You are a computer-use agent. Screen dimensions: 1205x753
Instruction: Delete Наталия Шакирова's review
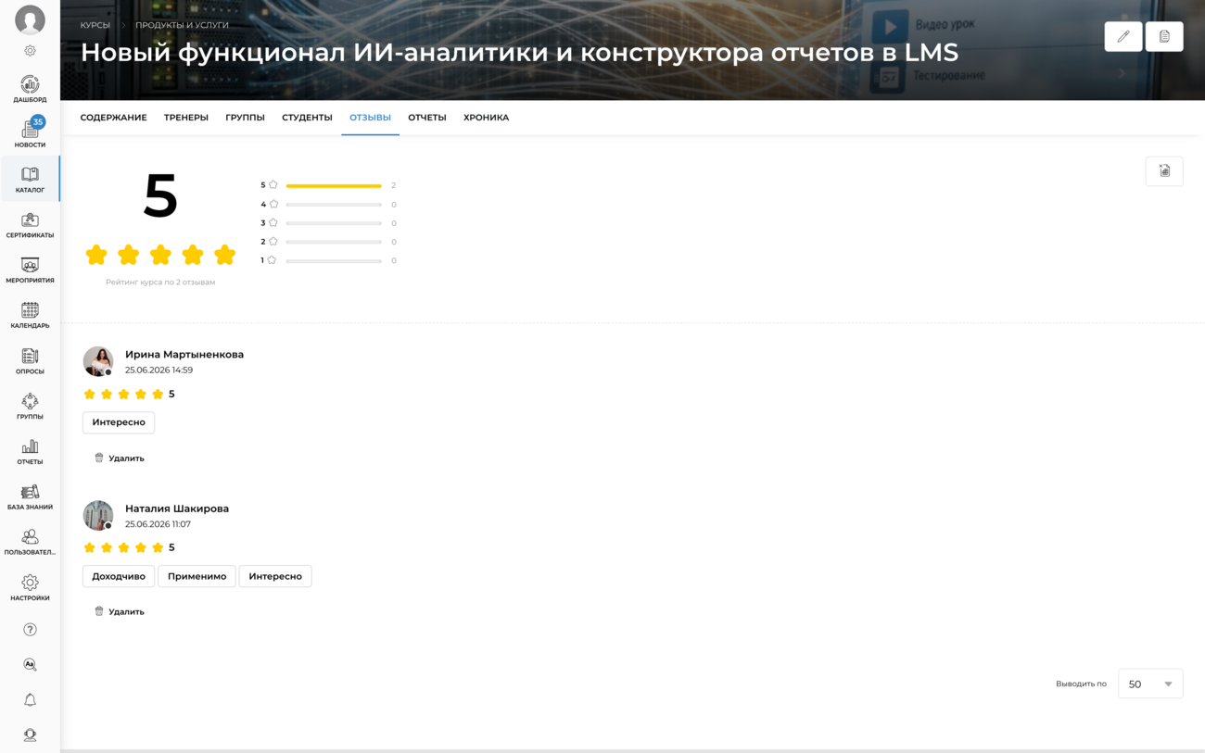click(120, 612)
